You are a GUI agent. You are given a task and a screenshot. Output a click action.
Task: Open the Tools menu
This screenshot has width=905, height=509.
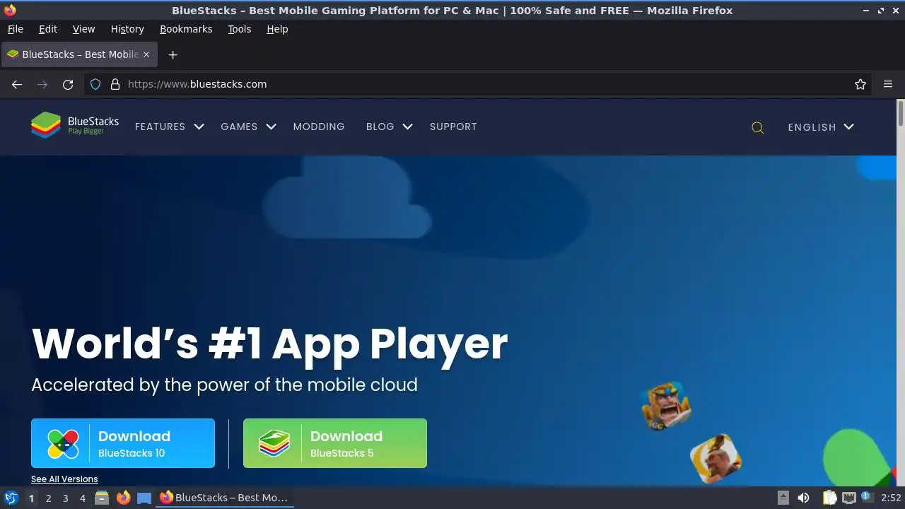point(239,29)
